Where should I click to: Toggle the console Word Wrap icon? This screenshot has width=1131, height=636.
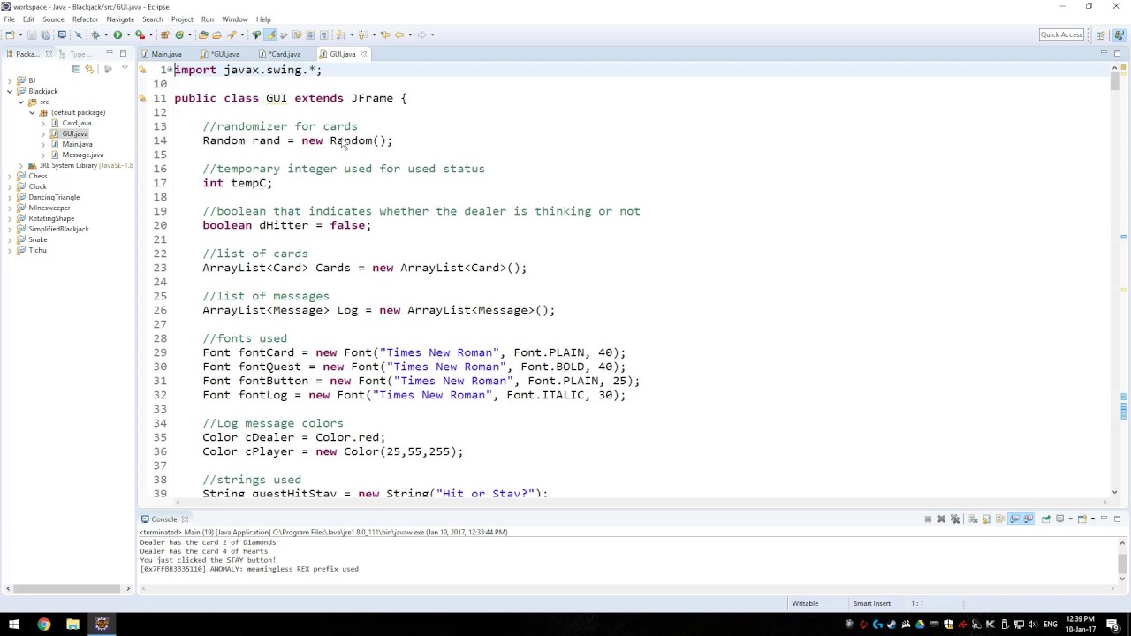pyautogui.click(x=1000, y=519)
